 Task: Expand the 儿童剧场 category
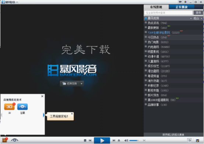pos(146,61)
